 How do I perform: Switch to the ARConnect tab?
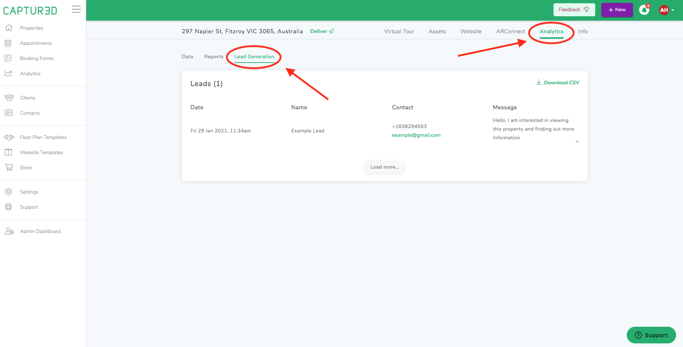click(x=511, y=31)
